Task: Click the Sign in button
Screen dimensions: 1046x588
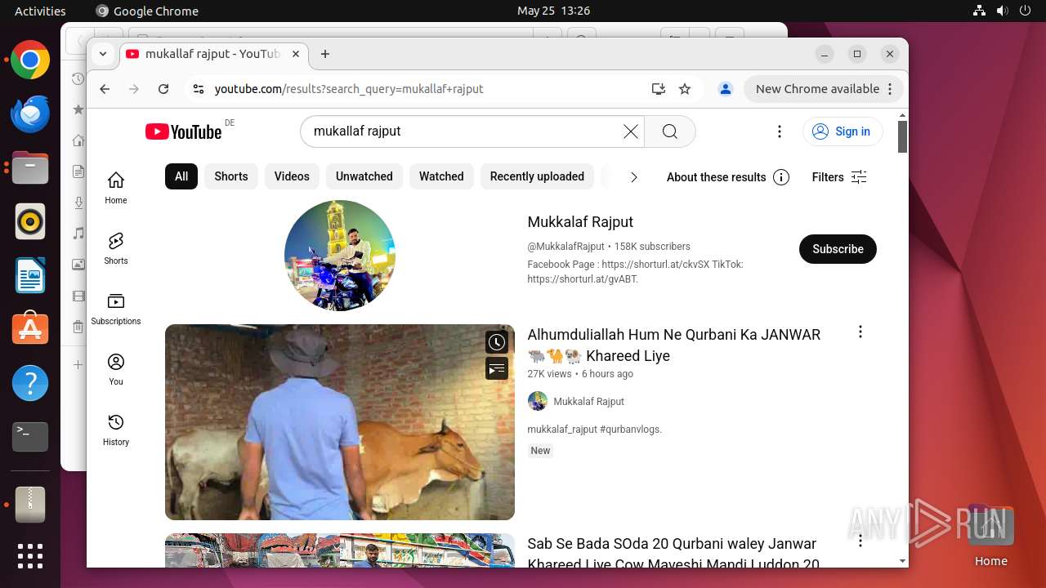Action: point(843,131)
